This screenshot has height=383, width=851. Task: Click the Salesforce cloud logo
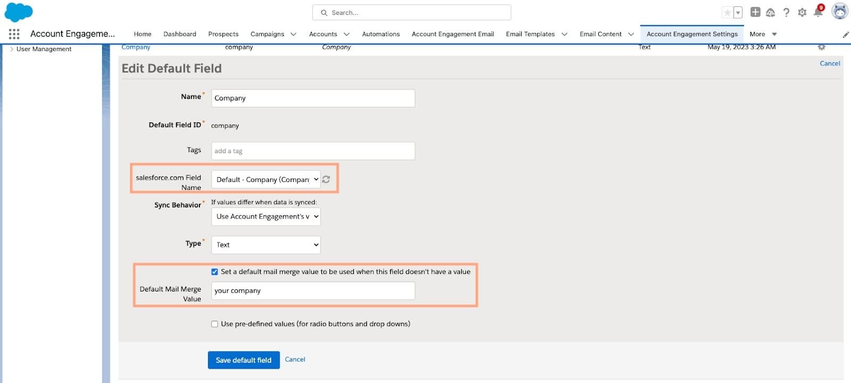tap(19, 12)
